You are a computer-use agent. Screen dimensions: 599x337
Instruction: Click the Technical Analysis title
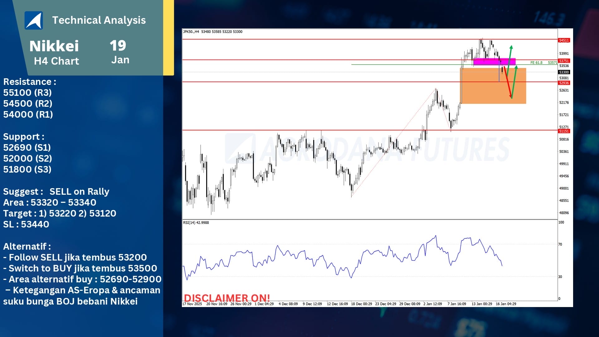(x=99, y=20)
